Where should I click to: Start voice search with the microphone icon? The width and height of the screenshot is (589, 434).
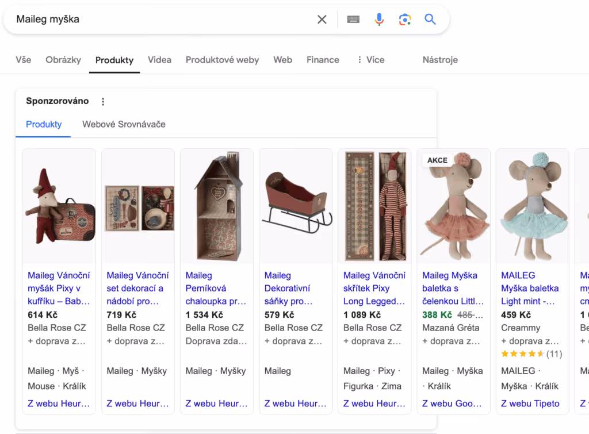[x=379, y=20]
